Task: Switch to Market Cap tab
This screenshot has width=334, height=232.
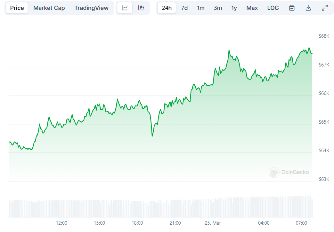Action: click(x=49, y=8)
